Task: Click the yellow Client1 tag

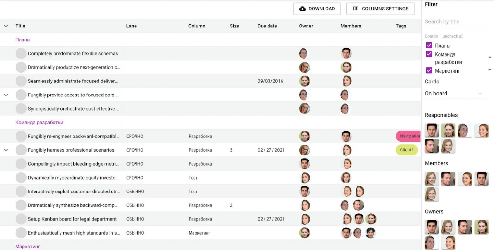Action: click(x=407, y=150)
